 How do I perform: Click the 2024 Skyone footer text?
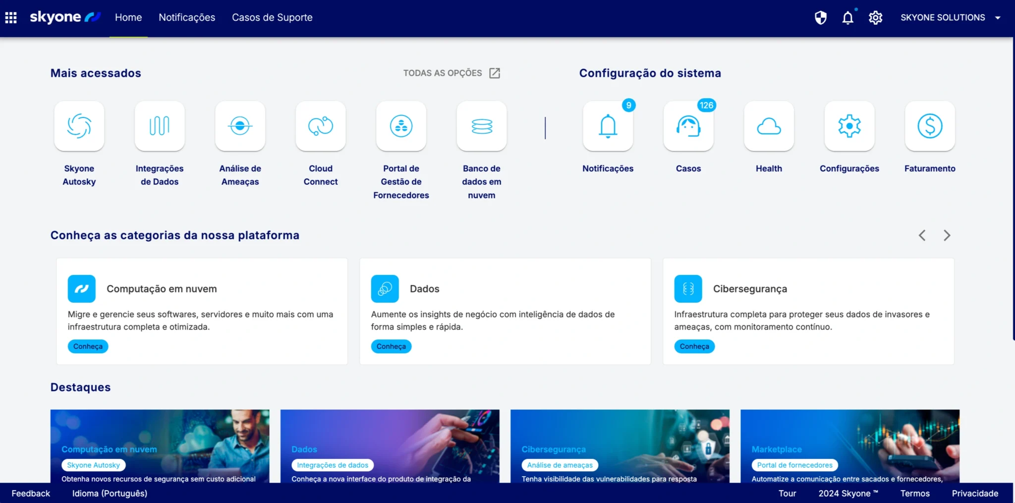pos(848,494)
